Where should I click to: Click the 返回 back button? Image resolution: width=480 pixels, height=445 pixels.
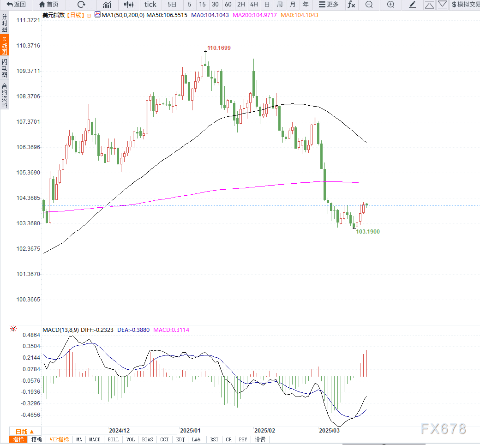tap(16, 5)
